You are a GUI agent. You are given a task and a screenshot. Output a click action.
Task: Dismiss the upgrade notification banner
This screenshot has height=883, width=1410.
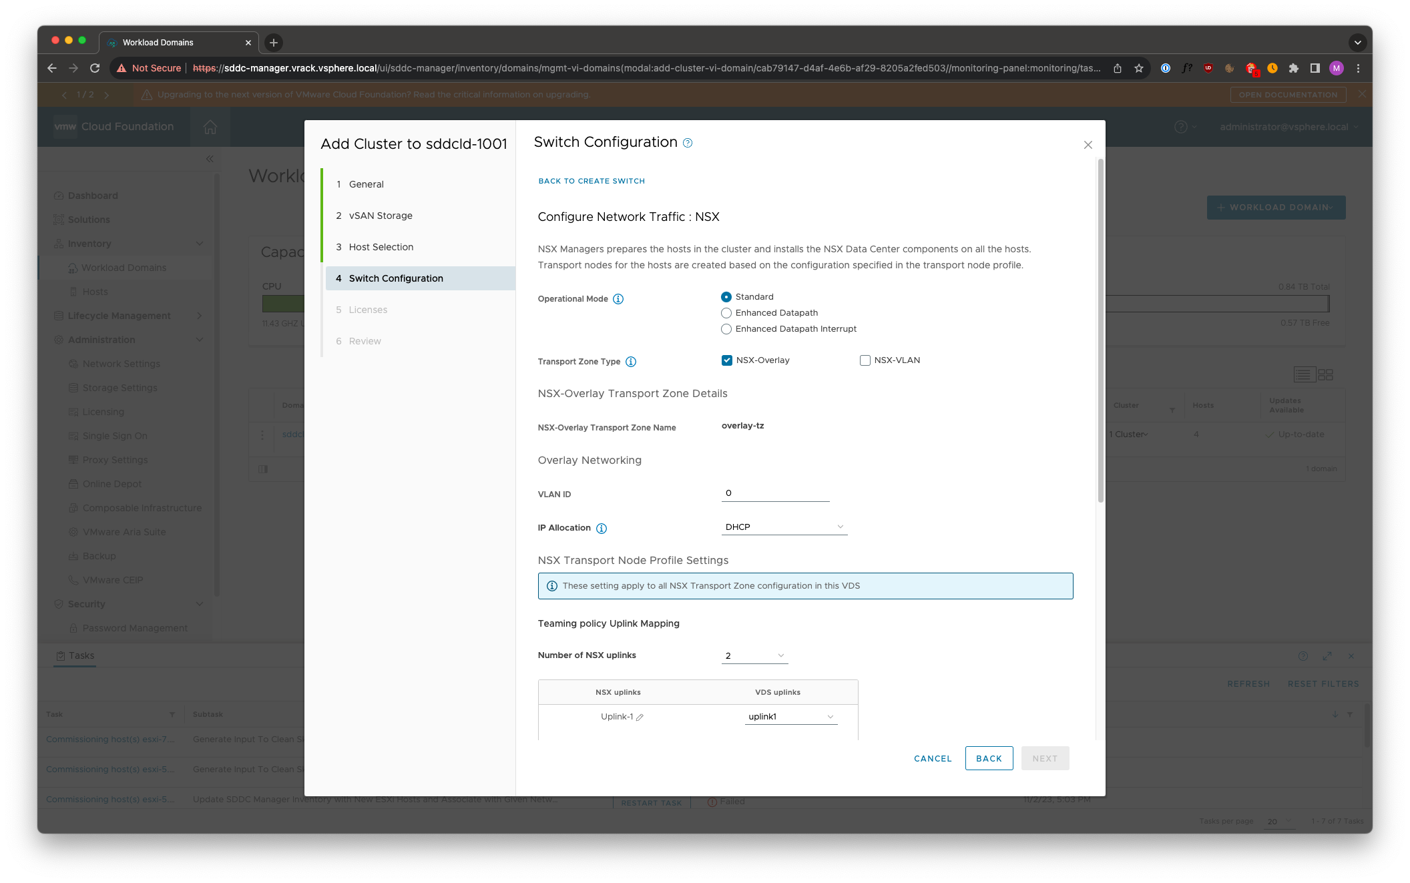point(1361,95)
